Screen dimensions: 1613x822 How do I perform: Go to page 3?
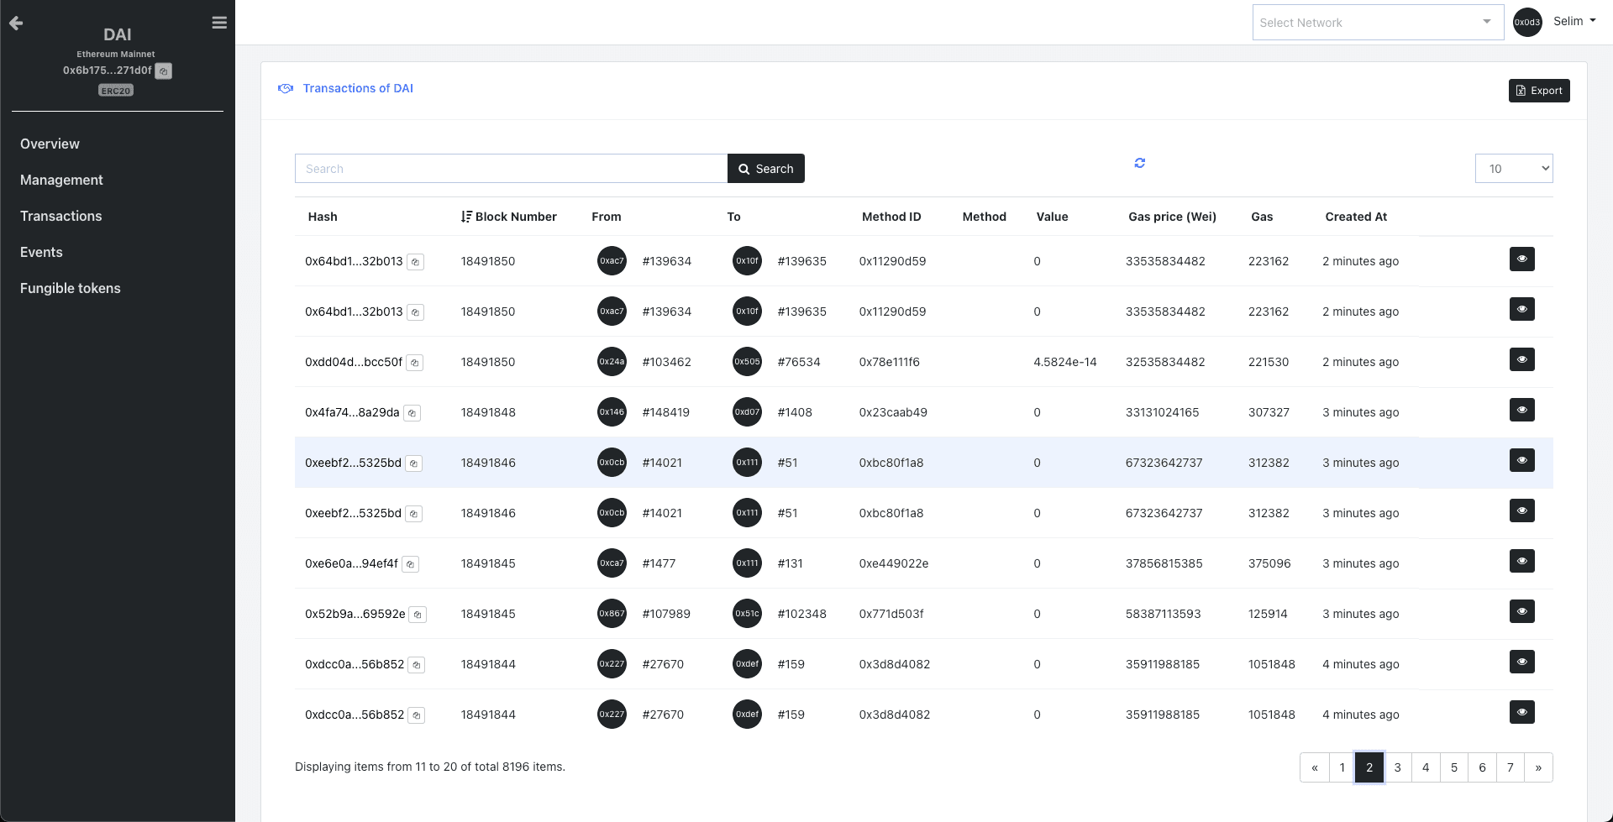point(1397,767)
